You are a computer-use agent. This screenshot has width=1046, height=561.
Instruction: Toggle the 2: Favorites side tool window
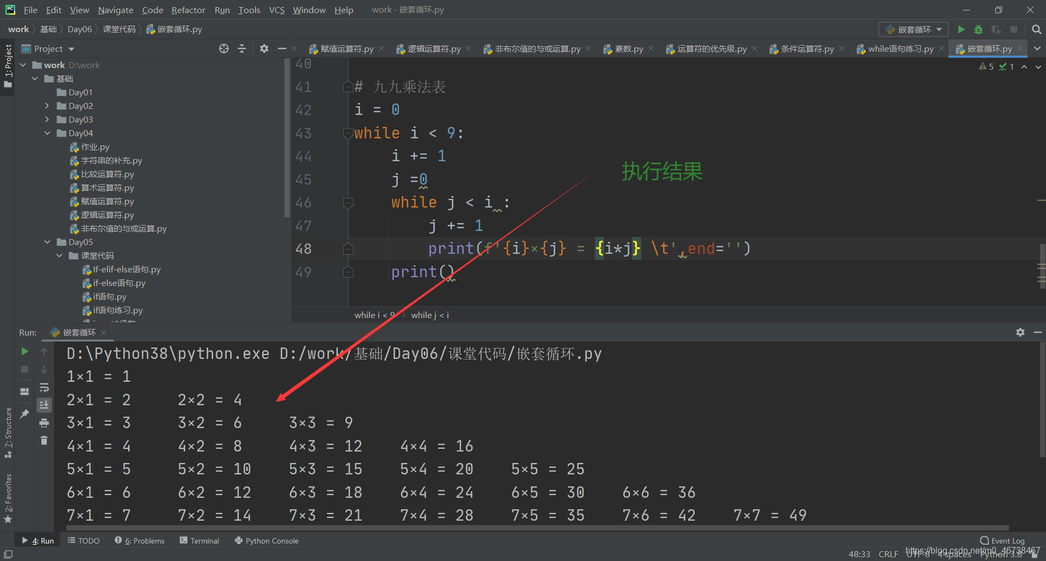click(x=8, y=498)
